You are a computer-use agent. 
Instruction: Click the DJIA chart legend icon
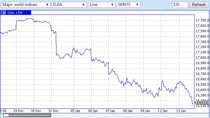(x=3, y=13)
